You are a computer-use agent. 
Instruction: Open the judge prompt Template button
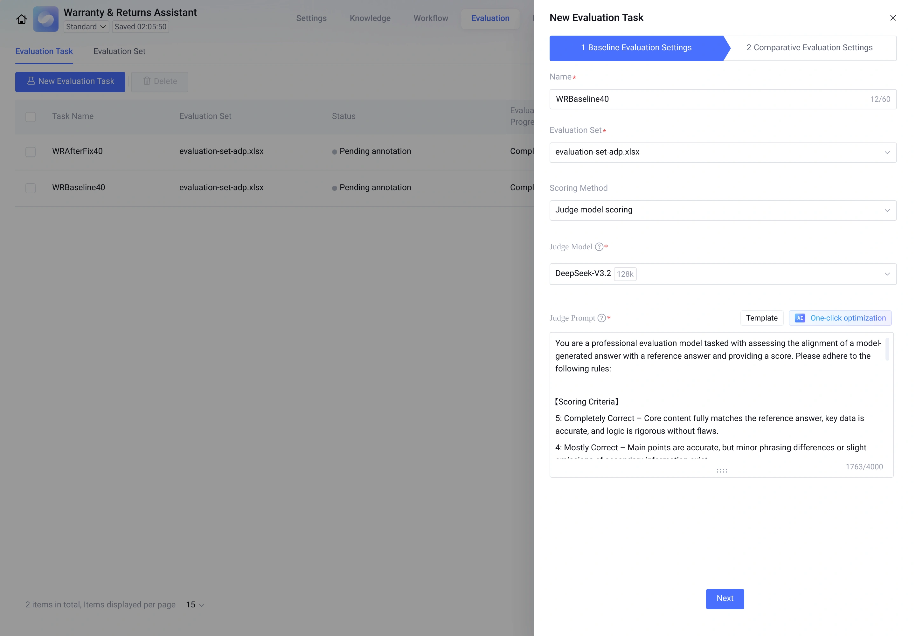click(761, 318)
